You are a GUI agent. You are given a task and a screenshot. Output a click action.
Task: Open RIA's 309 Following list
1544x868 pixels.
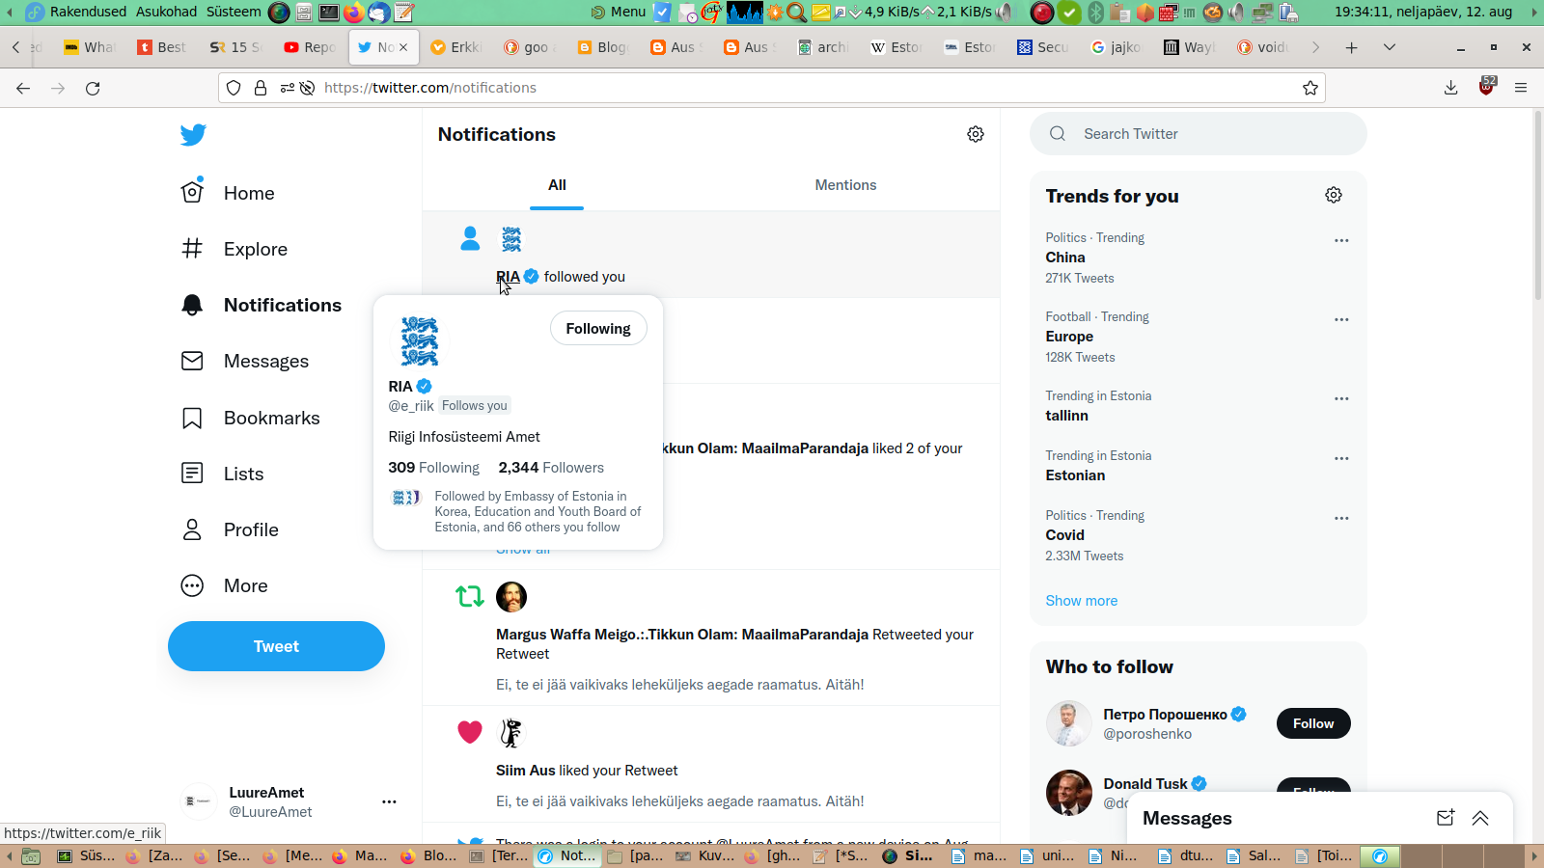tap(433, 468)
